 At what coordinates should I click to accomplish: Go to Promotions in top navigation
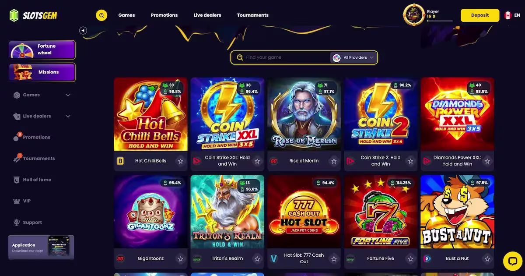click(x=164, y=15)
